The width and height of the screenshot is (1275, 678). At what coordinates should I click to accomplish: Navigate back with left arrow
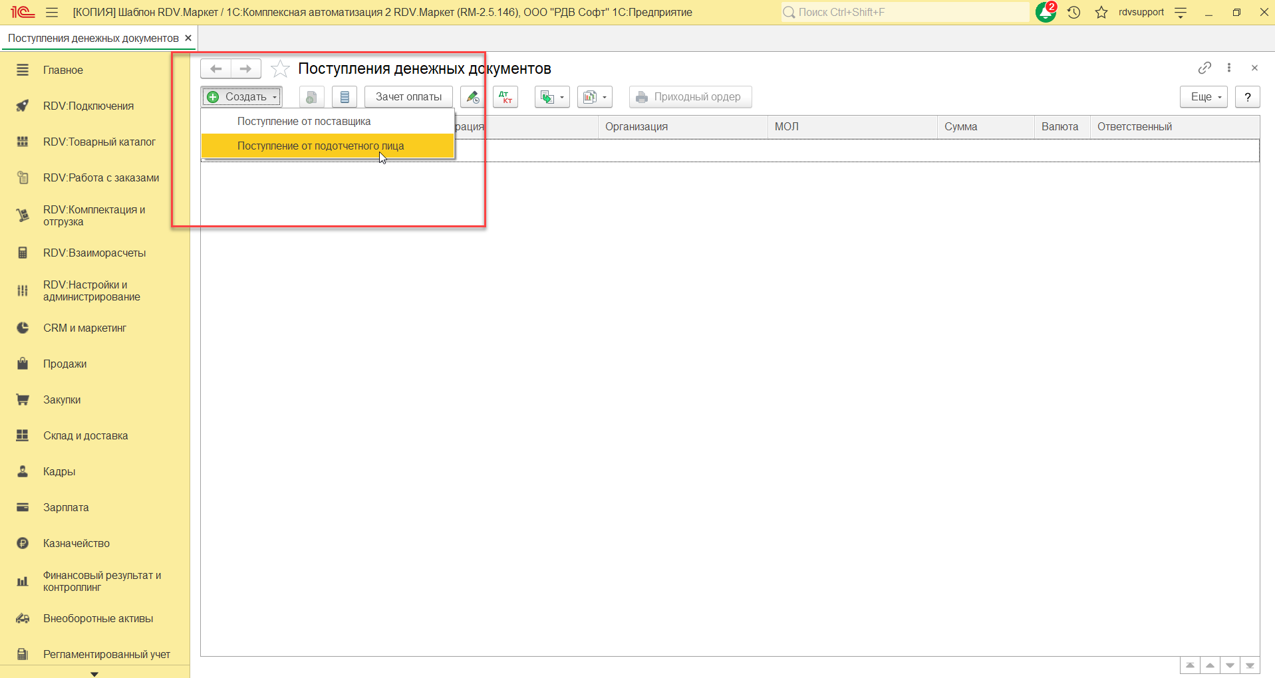(x=215, y=68)
